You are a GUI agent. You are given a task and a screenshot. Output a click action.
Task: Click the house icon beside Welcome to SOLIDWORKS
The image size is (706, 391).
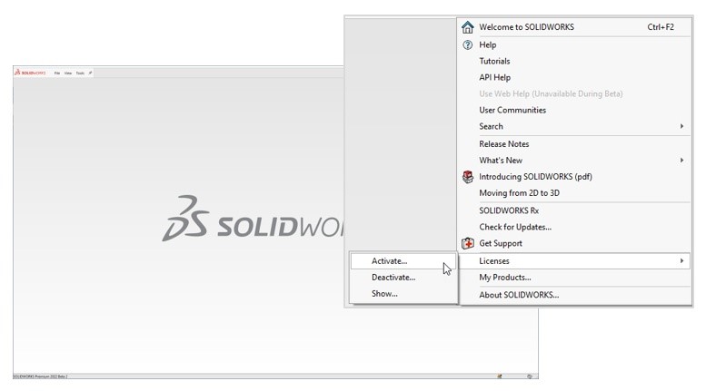[467, 27]
